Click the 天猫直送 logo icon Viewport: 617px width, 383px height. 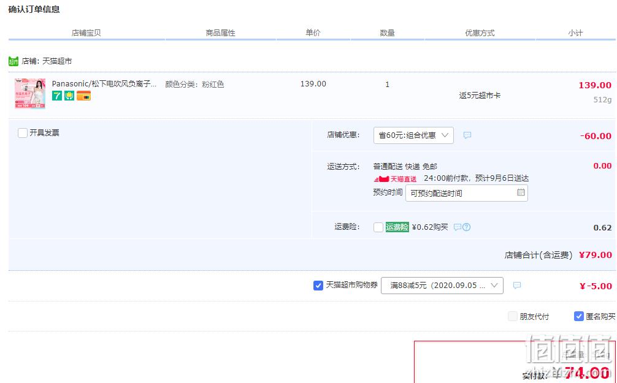(395, 179)
